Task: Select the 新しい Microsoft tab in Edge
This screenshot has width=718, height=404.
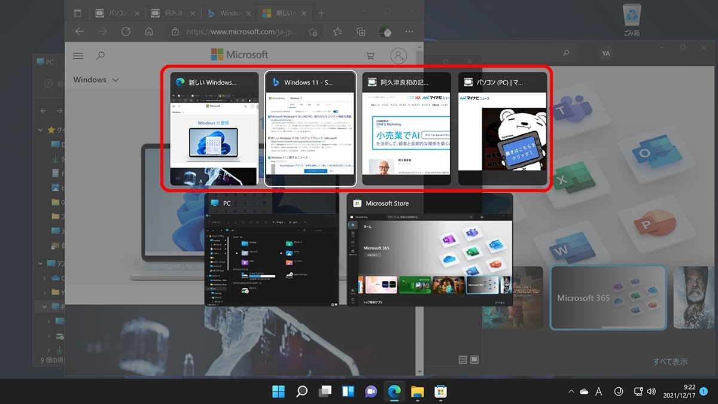Action: [284, 13]
